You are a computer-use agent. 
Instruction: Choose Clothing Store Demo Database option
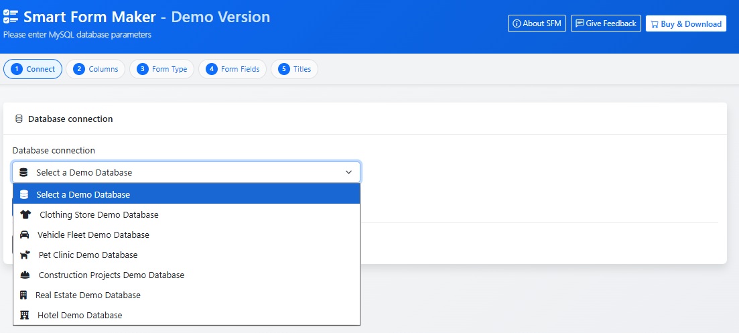click(187, 215)
